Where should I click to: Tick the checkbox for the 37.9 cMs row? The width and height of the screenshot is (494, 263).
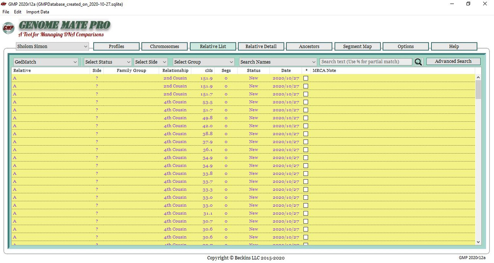point(306,142)
